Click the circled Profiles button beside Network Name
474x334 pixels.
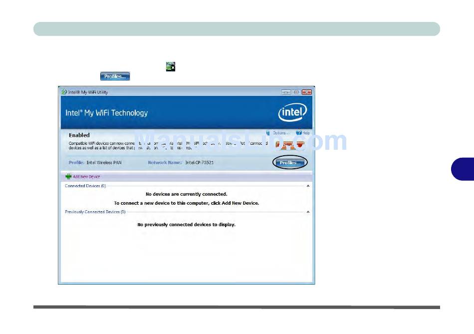point(290,163)
